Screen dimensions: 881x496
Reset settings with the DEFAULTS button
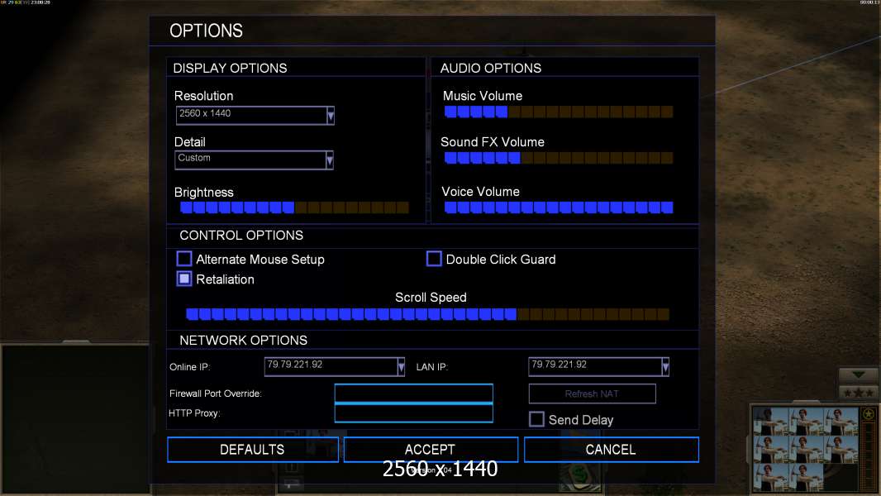(252, 450)
